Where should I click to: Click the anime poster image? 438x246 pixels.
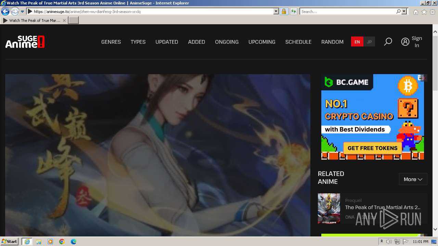157,155
